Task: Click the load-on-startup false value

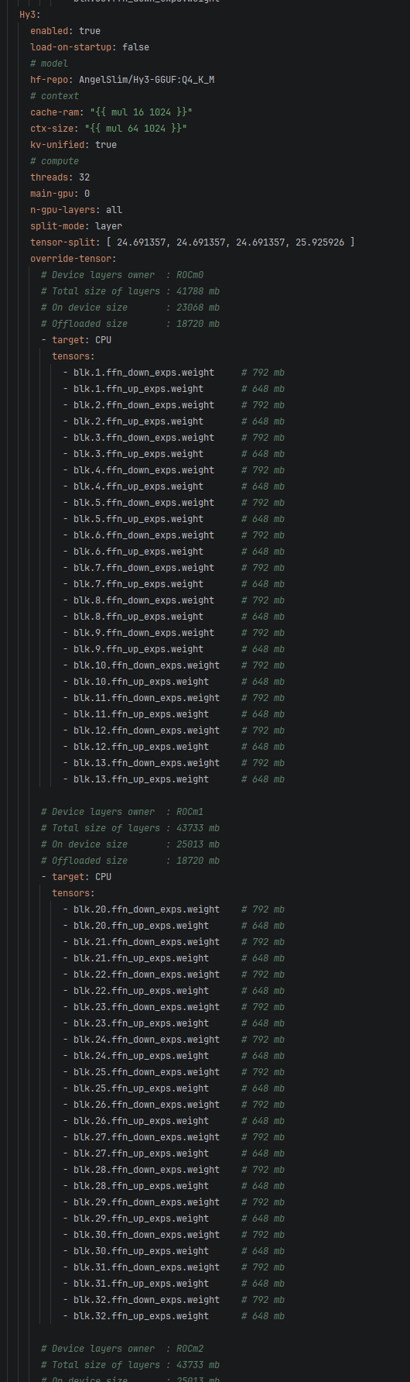Action: pos(135,46)
